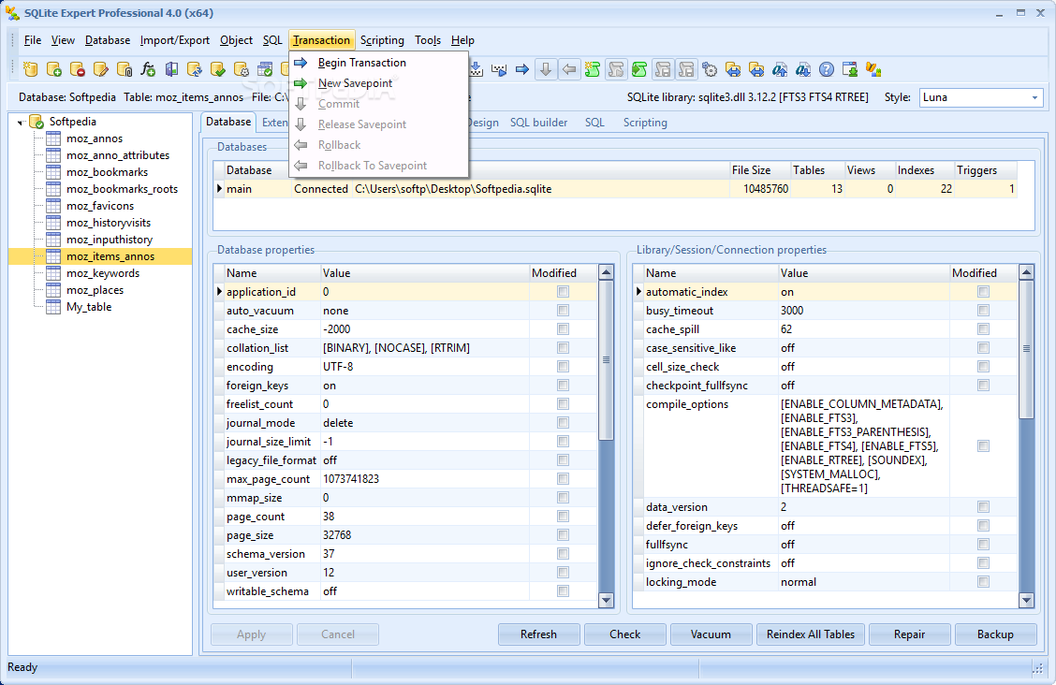
Task: Switch to the Scripting tab
Action: 645,123
